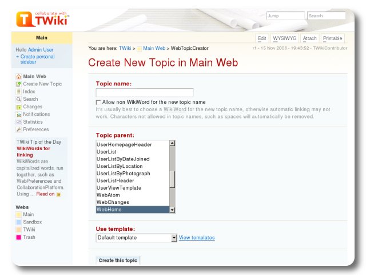Open the Changes icon in sidebar
366x275 pixels.
click(19, 107)
